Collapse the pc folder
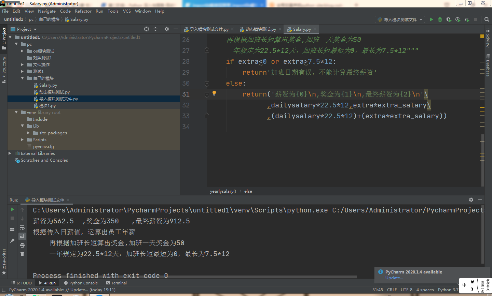Screen dimensions: 492x296 16,44
